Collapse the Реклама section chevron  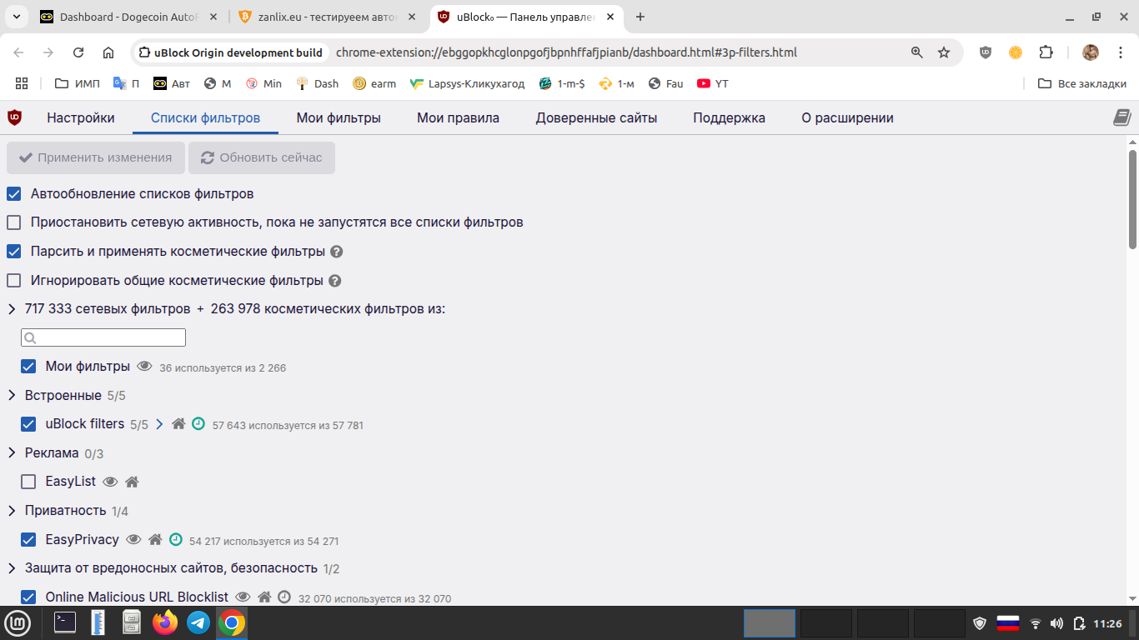point(13,452)
